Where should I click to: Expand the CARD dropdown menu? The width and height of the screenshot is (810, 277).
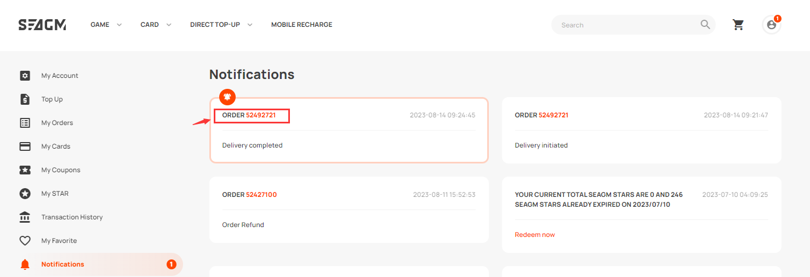pyautogui.click(x=156, y=25)
